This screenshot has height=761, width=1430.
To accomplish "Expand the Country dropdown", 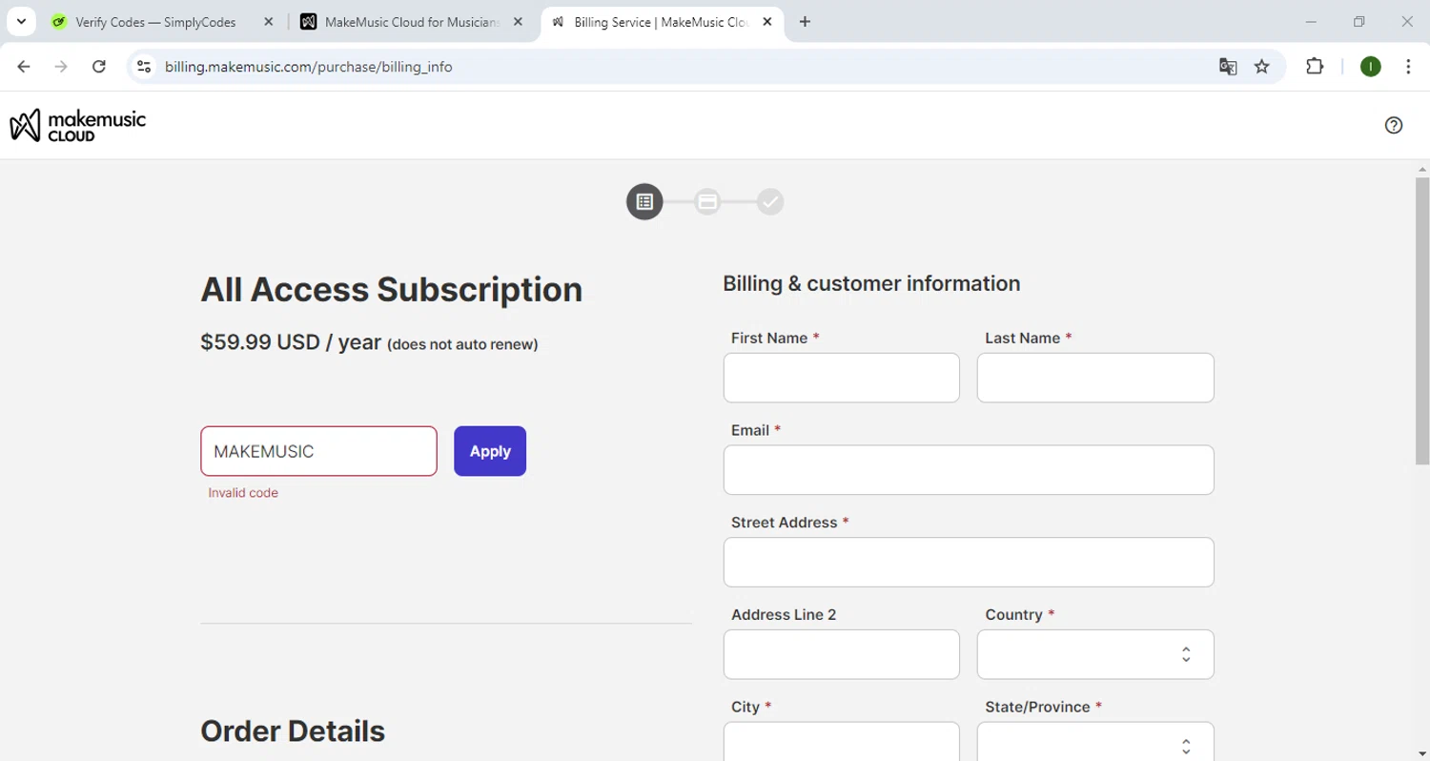I will click(1095, 654).
